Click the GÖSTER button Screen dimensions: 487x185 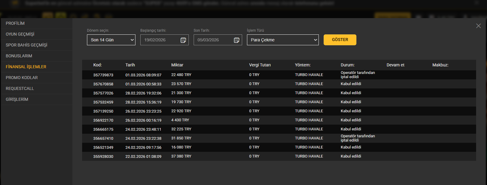[x=340, y=40]
